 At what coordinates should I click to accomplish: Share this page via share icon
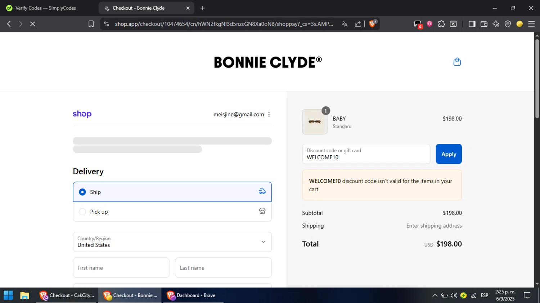(x=358, y=24)
